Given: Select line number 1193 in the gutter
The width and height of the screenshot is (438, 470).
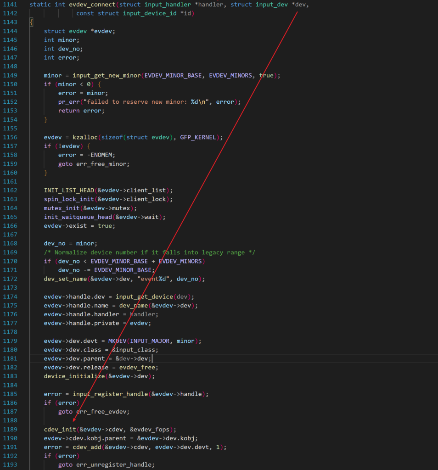Looking at the screenshot, I should [x=10, y=465].
